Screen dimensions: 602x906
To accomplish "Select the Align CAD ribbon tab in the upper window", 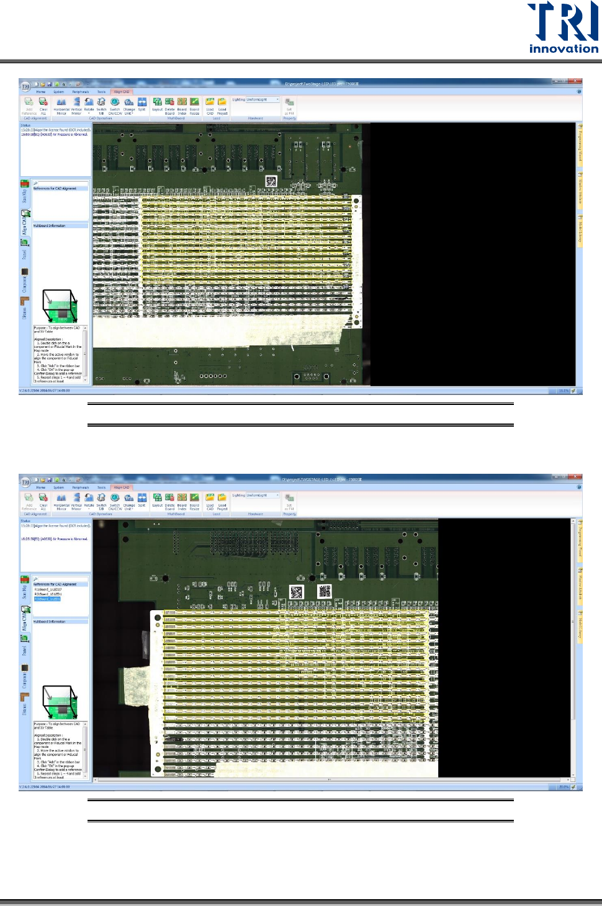I will pyautogui.click(x=121, y=92).
